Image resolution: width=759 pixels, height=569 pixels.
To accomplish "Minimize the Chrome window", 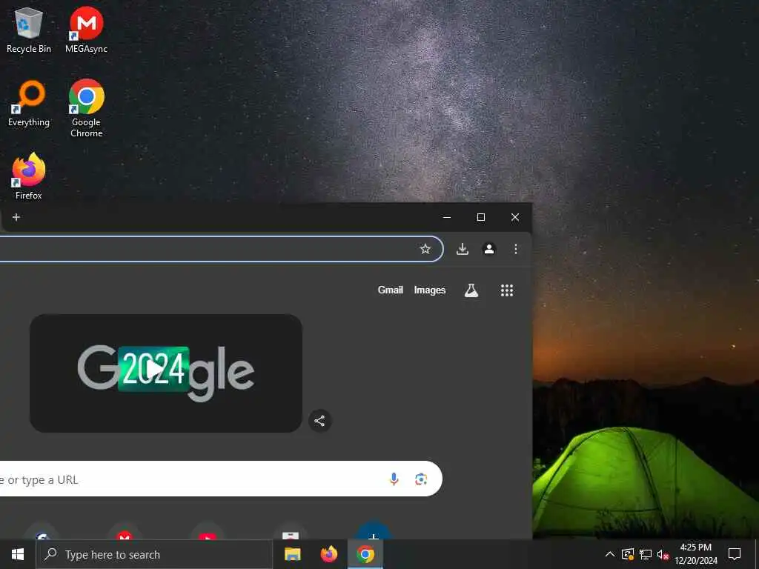I will 447,217.
